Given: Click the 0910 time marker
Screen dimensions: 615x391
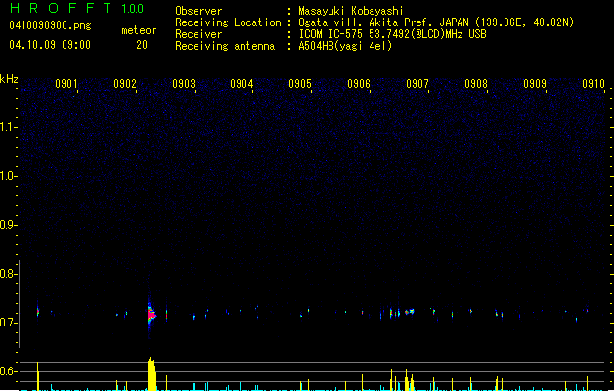Looking at the screenshot, I should coord(593,84).
